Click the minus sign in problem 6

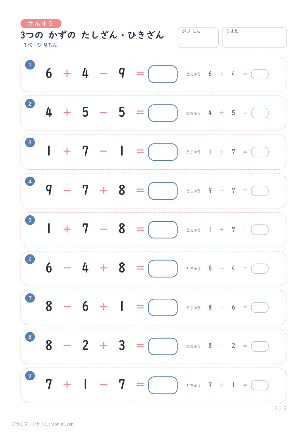(x=67, y=268)
